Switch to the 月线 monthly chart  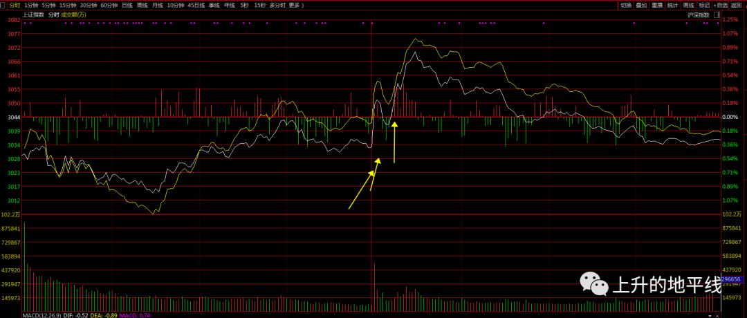tap(157, 6)
